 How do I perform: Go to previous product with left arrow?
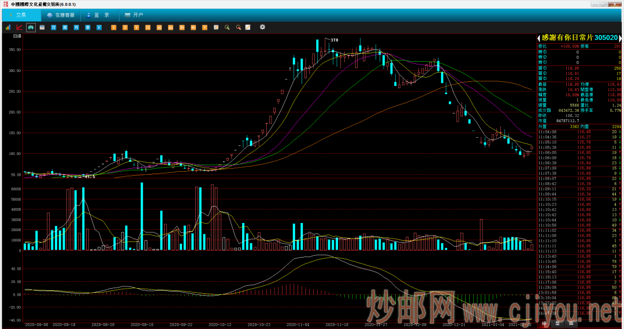pyautogui.click(x=539, y=38)
